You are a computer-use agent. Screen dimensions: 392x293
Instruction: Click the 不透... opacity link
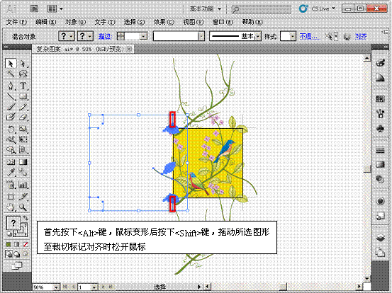tap(310, 36)
